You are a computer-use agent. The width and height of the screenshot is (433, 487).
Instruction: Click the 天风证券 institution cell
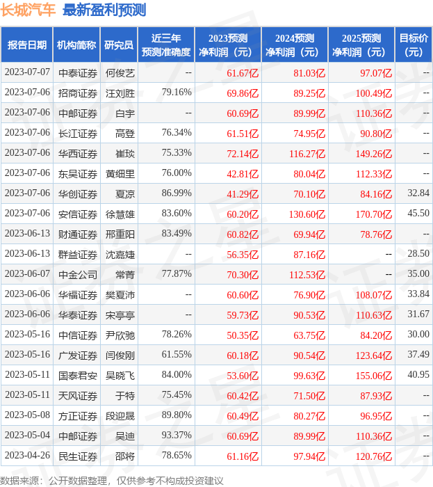coord(78,397)
